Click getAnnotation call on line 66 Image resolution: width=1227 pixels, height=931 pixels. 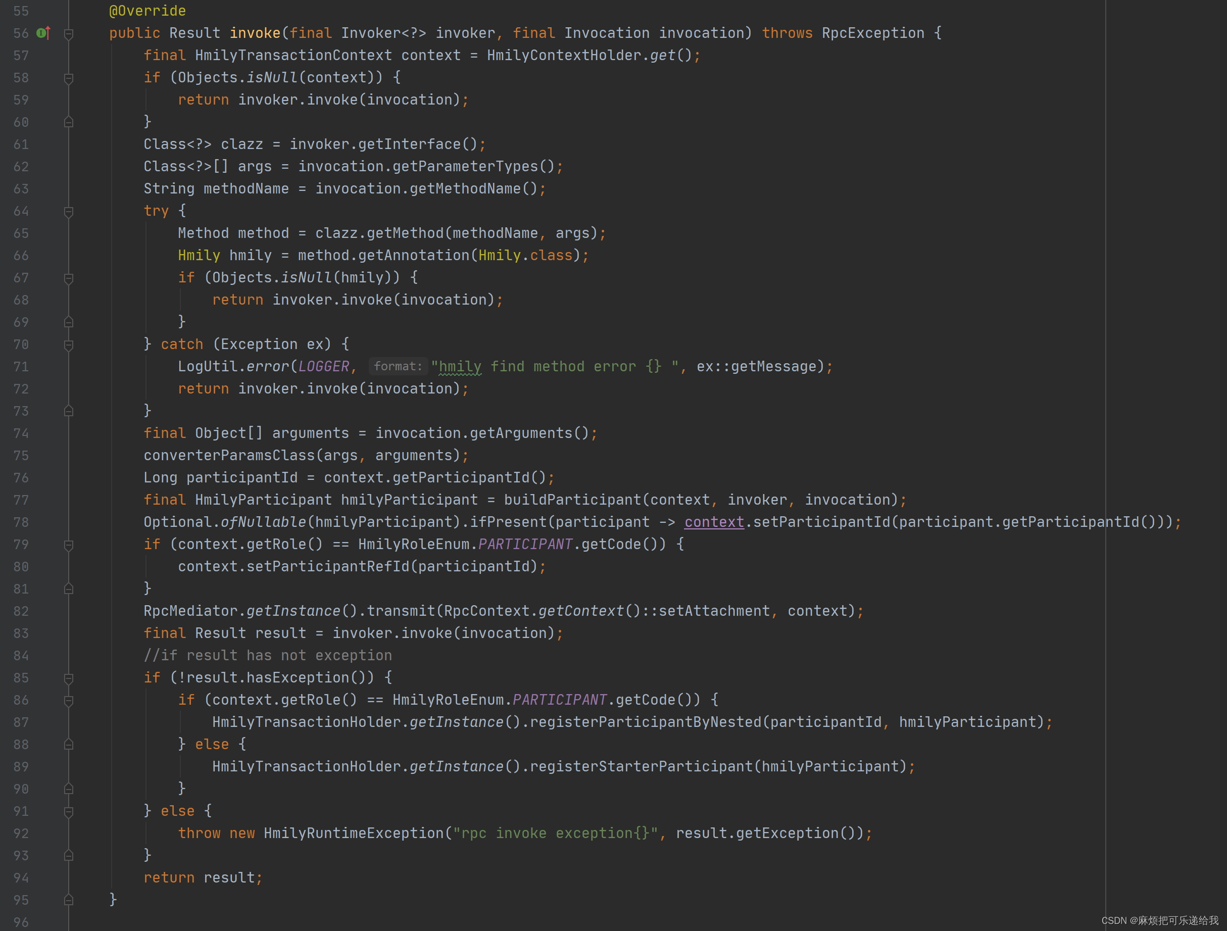coord(414,255)
